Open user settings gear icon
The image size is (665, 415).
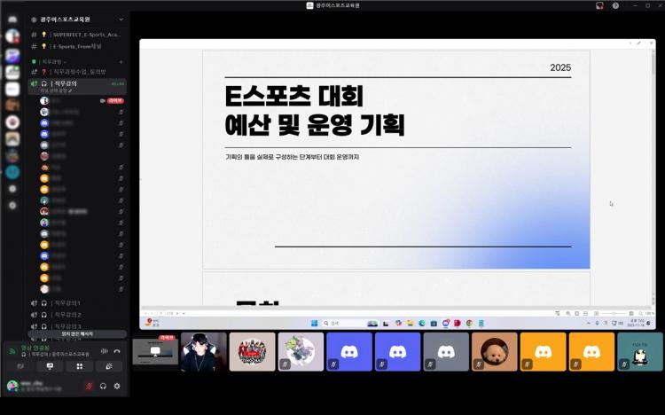pos(117,386)
